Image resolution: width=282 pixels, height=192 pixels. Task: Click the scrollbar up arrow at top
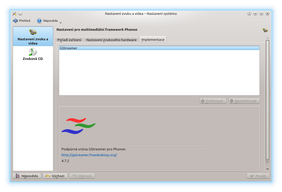pos(267,38)
